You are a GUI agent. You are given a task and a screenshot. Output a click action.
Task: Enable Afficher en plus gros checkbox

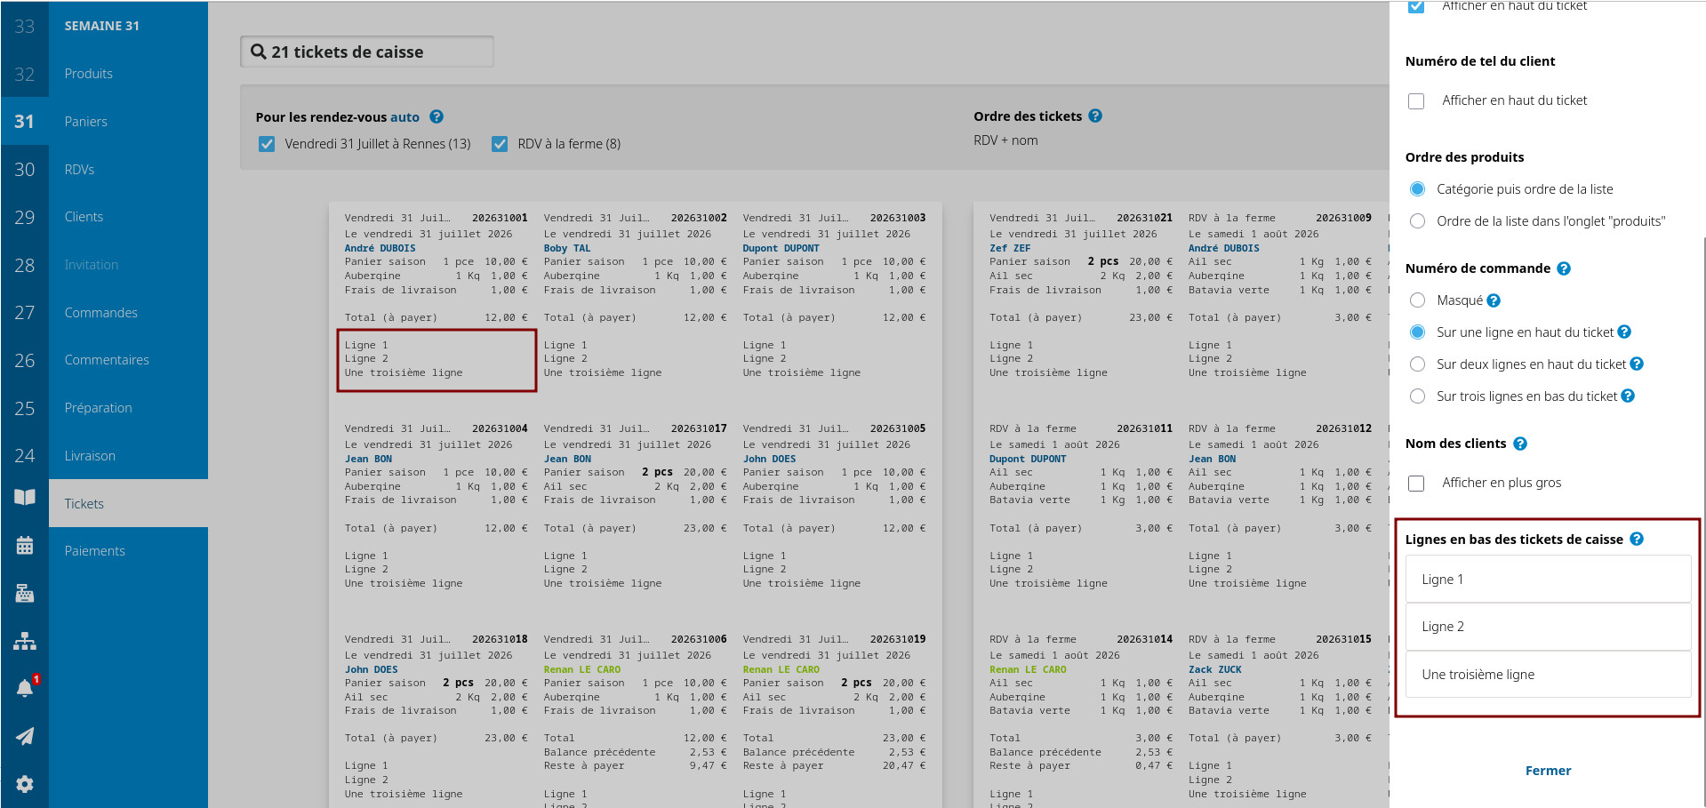[x=1416, y=483]
